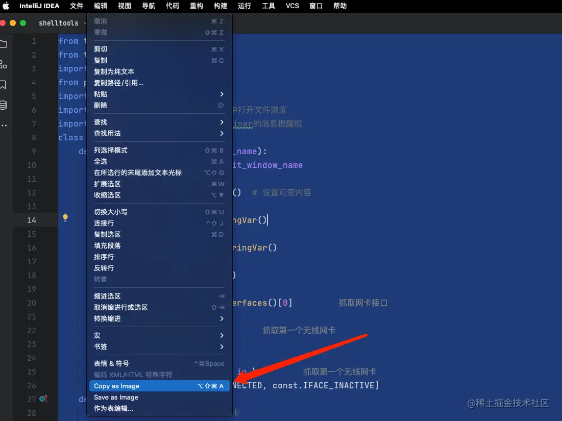
Task: Choose 复制选区 menu entry
Action: pyautogui.click(x=159, y=234)
